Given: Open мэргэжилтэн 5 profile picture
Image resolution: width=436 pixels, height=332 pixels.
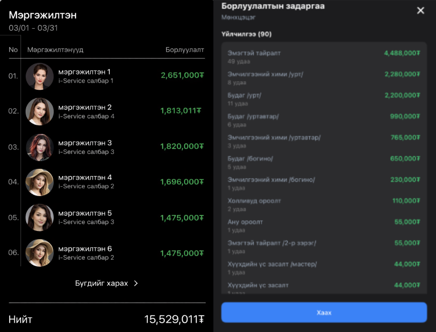Looking at the screenshot, I should coord(39,218).
